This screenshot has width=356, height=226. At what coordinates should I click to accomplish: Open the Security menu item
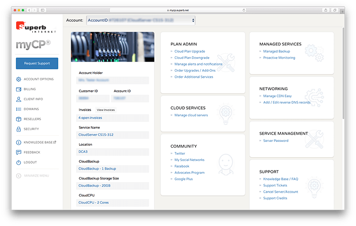point(31,129)
